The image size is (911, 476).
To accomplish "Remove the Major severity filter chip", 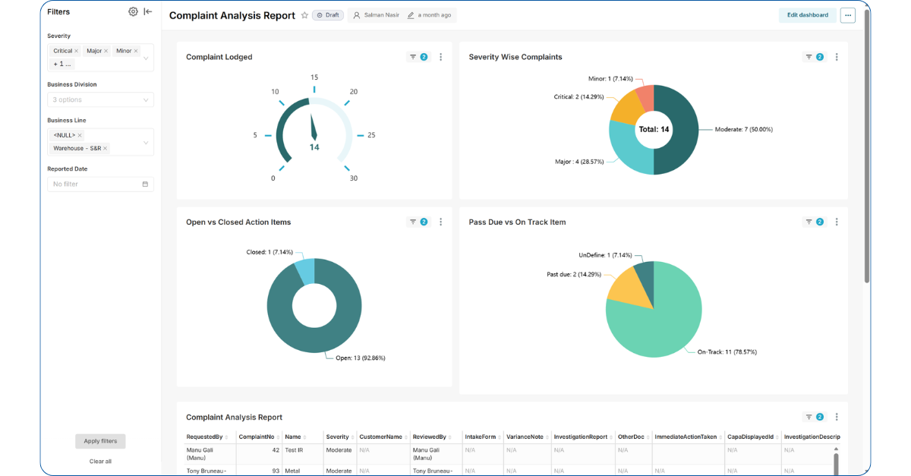I will (x=105, y=50).
